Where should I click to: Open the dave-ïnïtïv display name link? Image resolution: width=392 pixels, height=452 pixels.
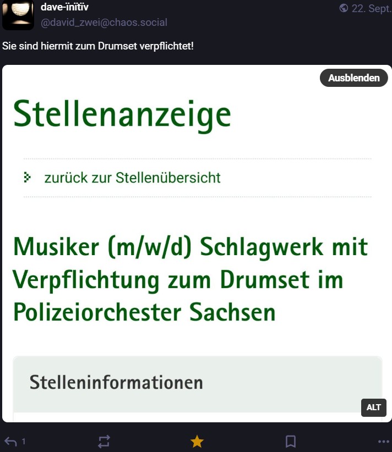click(x=64, y=7)
